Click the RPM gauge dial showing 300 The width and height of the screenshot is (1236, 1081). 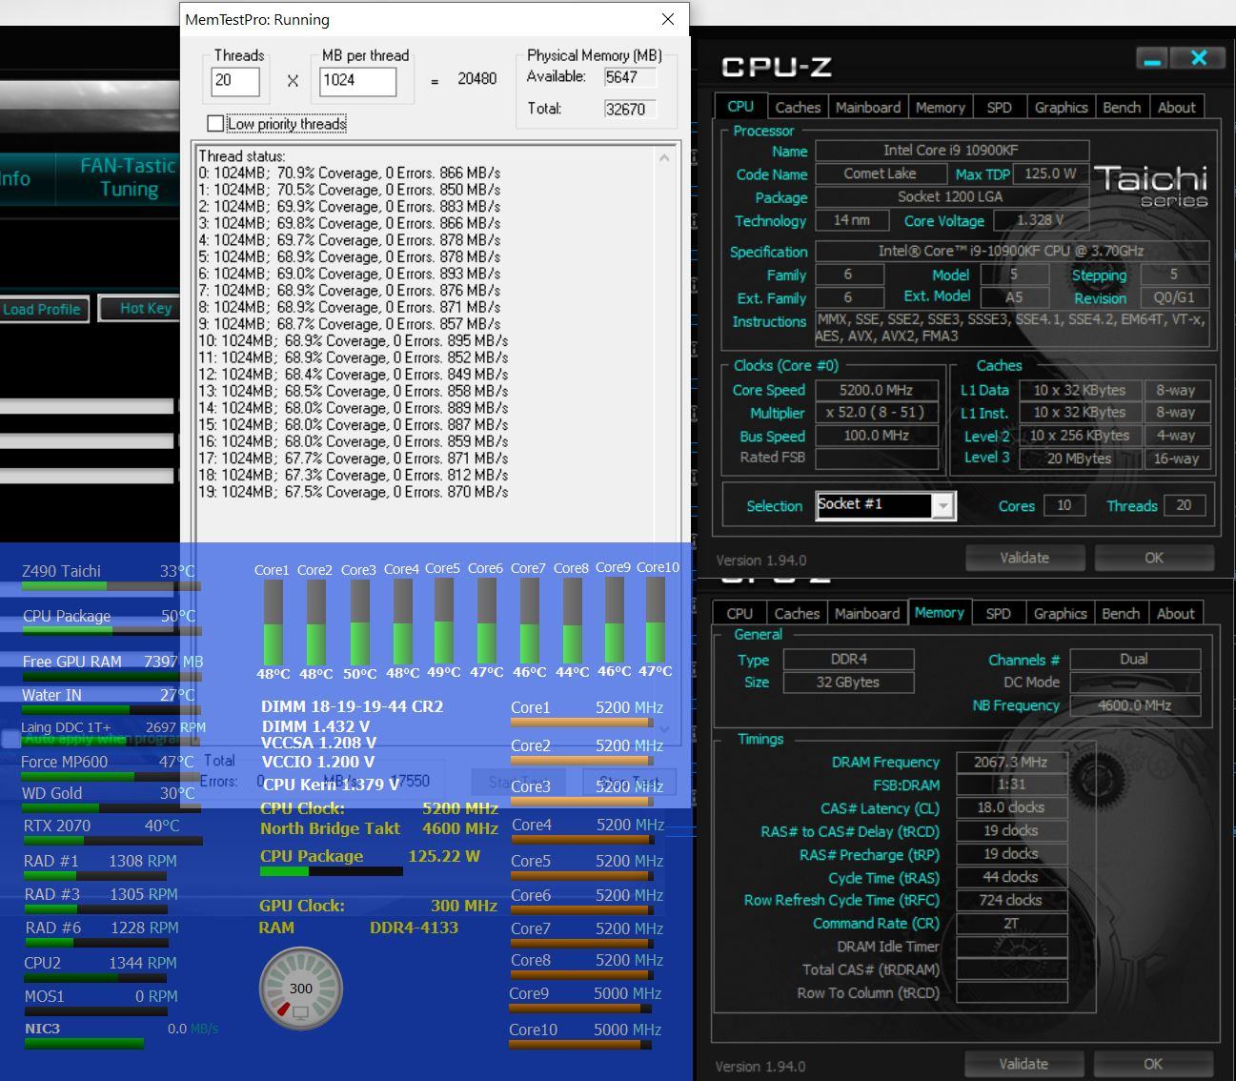[301, 989]
